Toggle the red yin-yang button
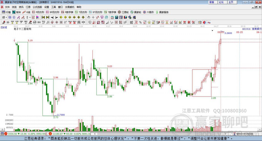The width and height of the screenshot is (262, 141). (x=204, y=22)
